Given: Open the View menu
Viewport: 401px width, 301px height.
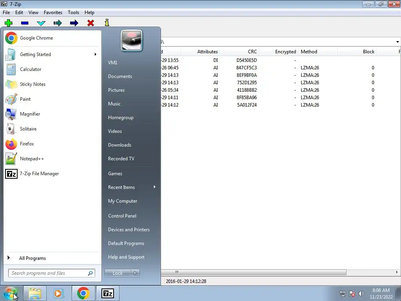Looking at the screenshot, I should coord(33,13).
